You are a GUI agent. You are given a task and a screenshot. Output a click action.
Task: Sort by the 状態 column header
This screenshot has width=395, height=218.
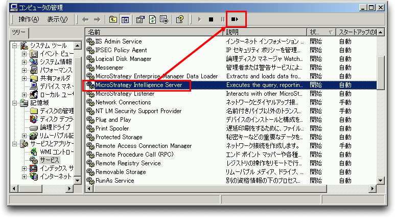click(x=321, y=32)
